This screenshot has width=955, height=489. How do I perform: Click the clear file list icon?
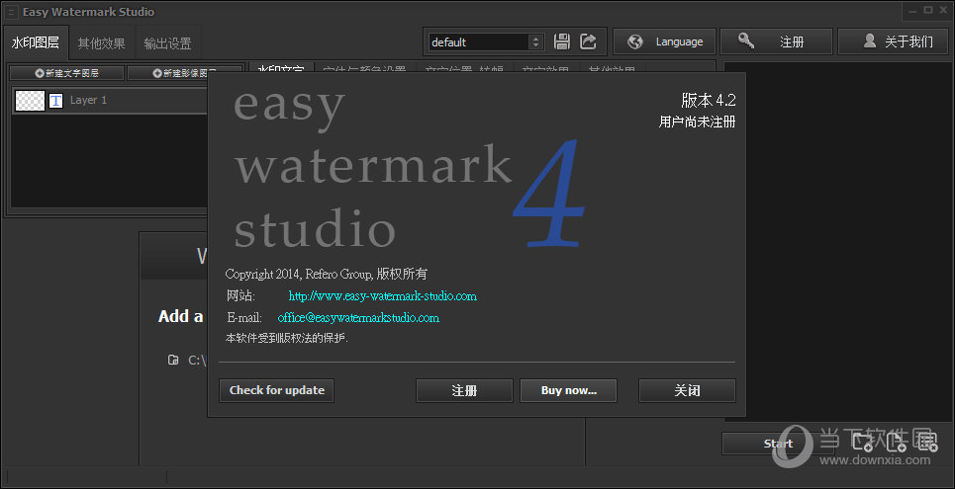click(927, 441)
